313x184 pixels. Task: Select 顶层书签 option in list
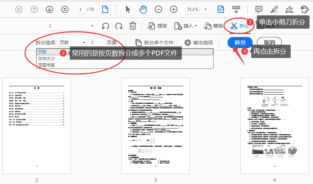pyautogui.click(x=125, y=65)
